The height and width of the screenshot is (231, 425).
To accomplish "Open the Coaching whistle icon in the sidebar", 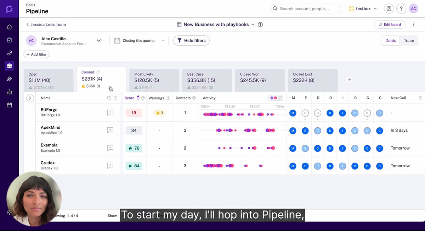I will tap(9, 79).
